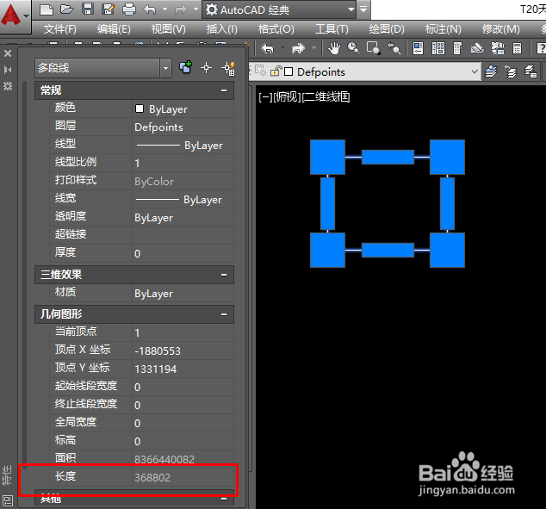Click Make Object's Layer Current icon
546x509 pixels.
tap(491, 71)
